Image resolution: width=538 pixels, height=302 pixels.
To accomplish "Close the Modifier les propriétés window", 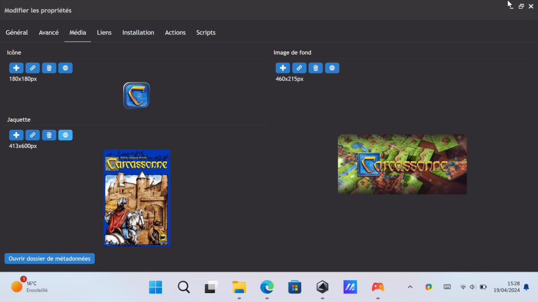I will [x=531, y=6].
